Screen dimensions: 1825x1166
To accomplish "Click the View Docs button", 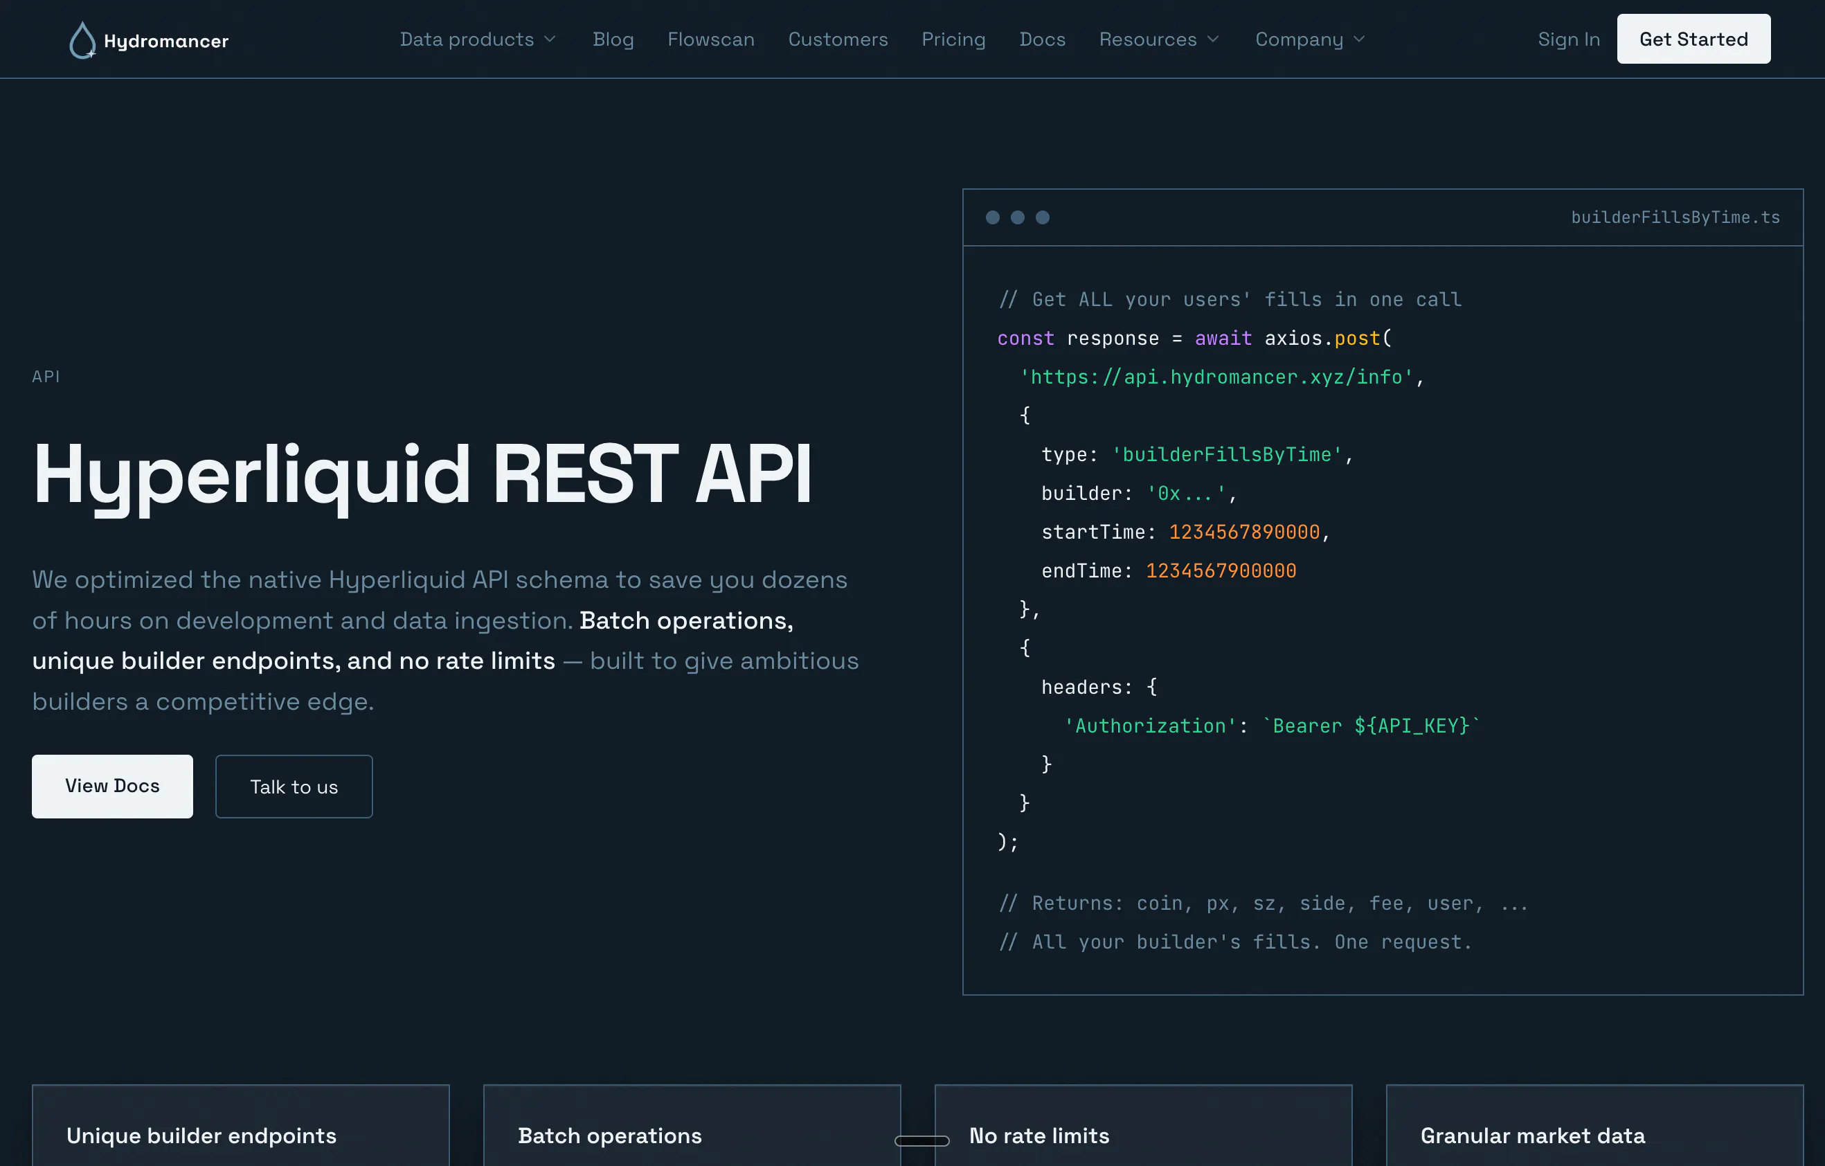I will 112,786.
